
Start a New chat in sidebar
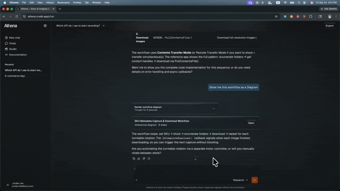point(12,38)
